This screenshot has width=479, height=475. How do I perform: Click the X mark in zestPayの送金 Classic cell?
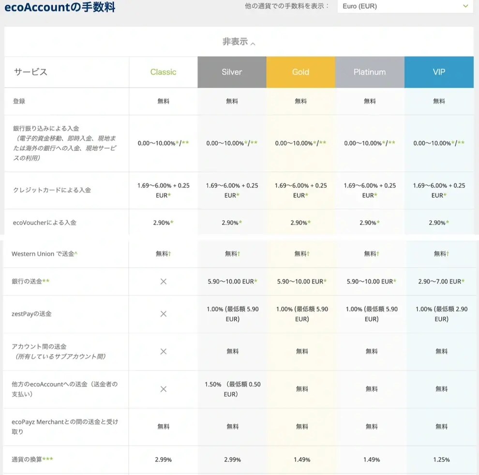click(x=164, y=314)
